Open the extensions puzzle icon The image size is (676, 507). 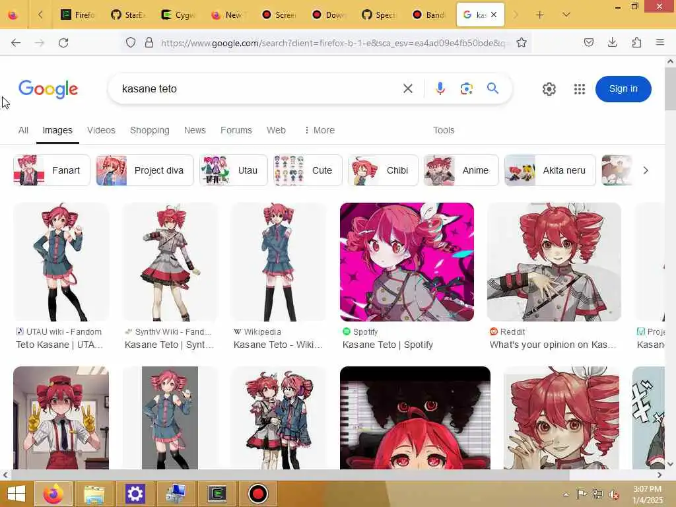click(636, 42)
